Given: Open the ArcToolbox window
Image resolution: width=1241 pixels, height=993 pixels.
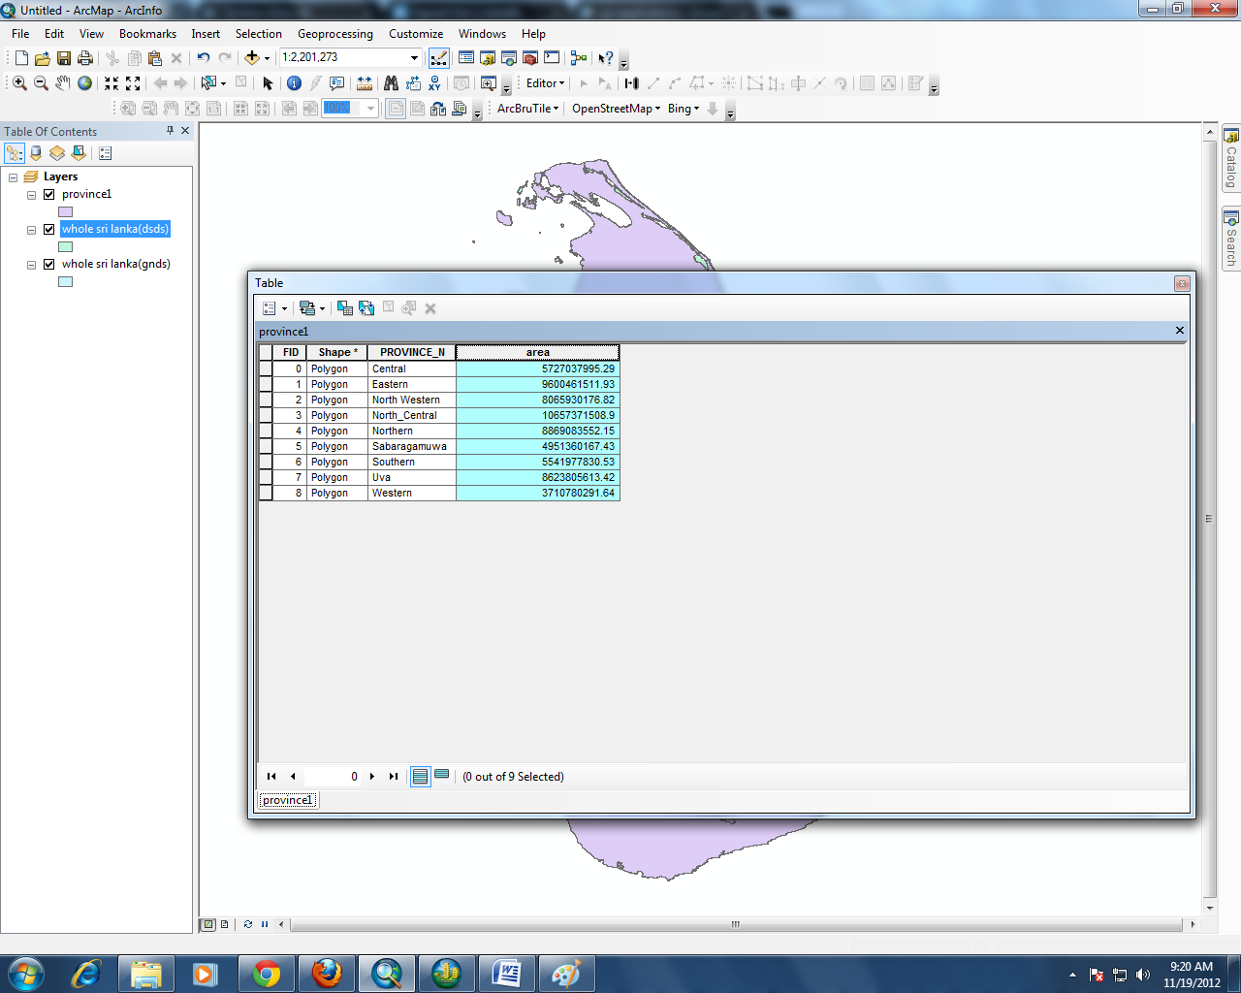Looking at the screenshot, I should (529, 56).
